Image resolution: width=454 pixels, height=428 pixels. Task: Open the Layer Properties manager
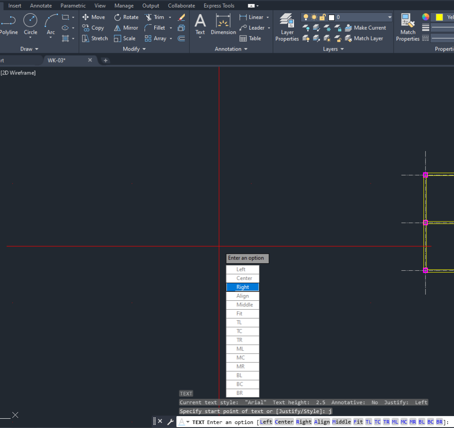(x=287, y=27)
